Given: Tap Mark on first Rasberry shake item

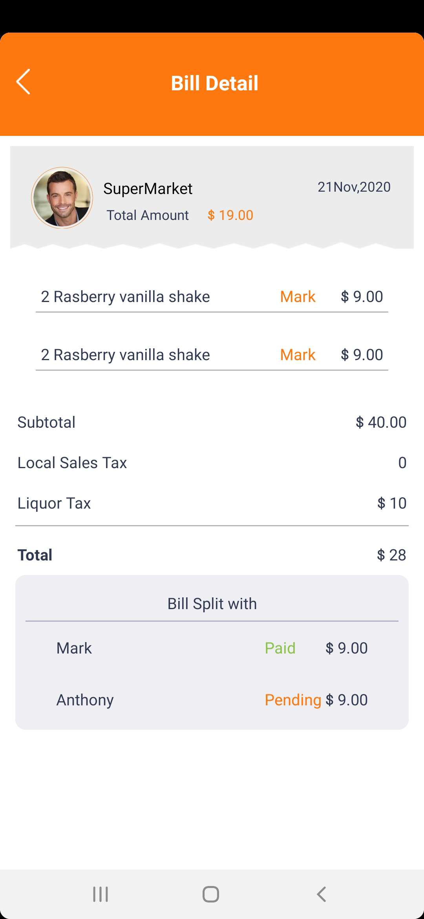Looking at the screenshot, I should pos(298,297).
